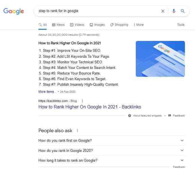Expand How long it takes to rank question
Screen dimensions: 195x174
pos(112,160)
